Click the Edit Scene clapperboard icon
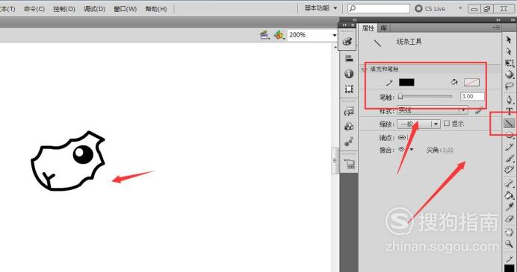Image resolution: width=517 pixels, height=272 pixels. click(x=264, y=35)
